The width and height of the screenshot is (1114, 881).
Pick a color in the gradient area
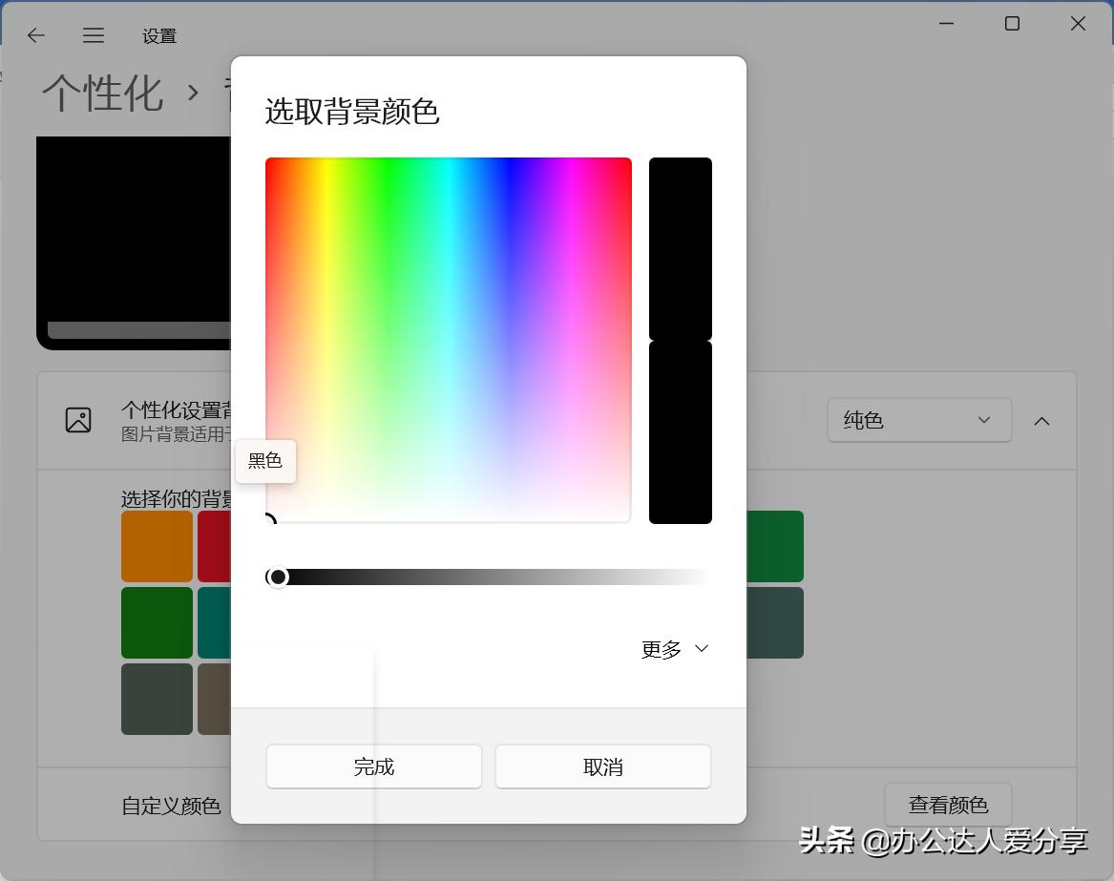[x=449, y=339]
